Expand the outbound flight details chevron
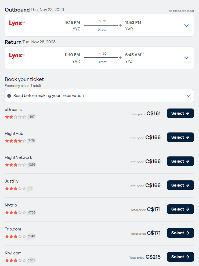This screenshot has width=199, height=266. click(x=186, y=25)
